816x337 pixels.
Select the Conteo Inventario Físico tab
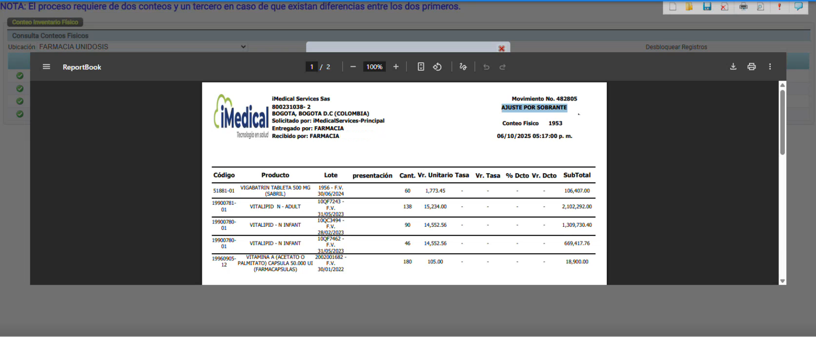coord(45,22)
